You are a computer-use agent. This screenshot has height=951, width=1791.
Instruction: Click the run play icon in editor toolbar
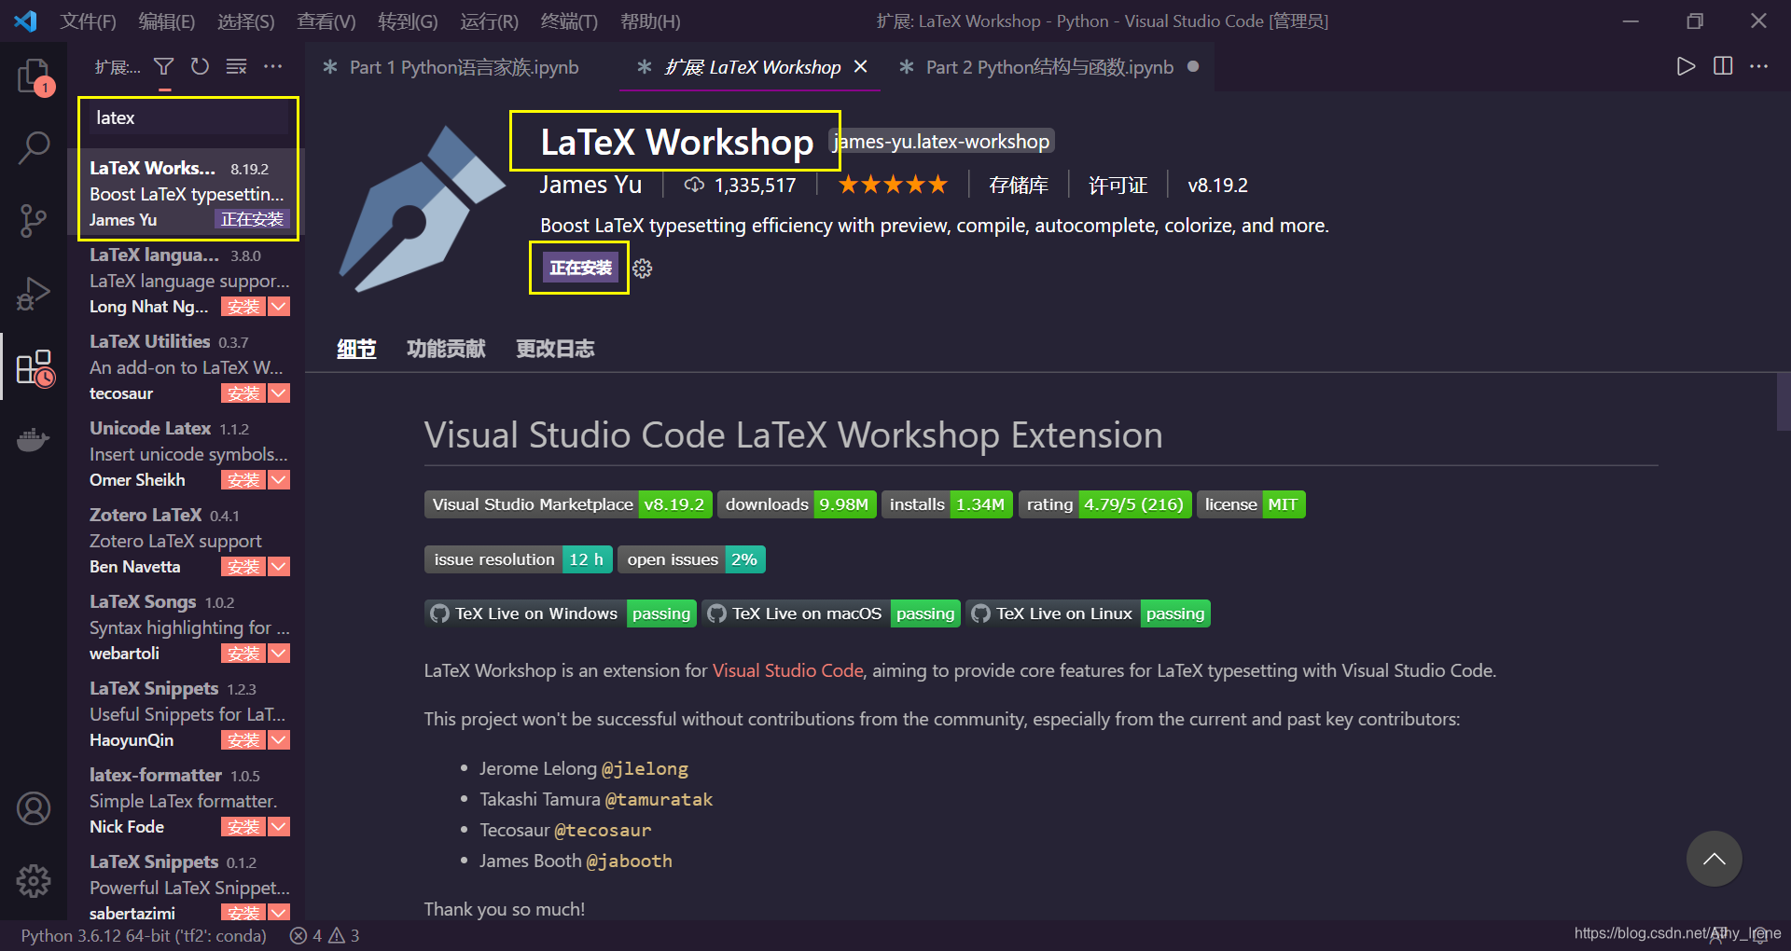tap(1686, 66)
